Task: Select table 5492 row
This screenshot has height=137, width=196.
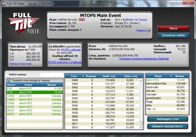Action: 102,87
